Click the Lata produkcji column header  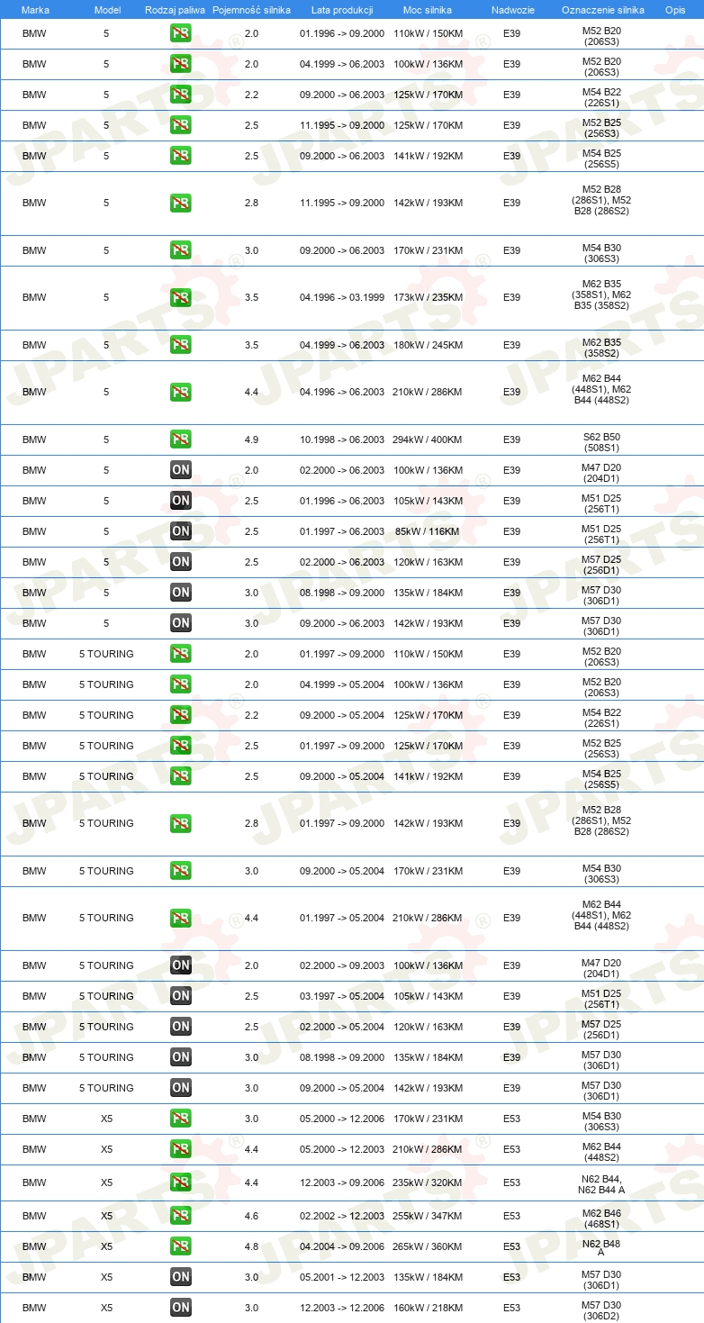tap(342, 10)
